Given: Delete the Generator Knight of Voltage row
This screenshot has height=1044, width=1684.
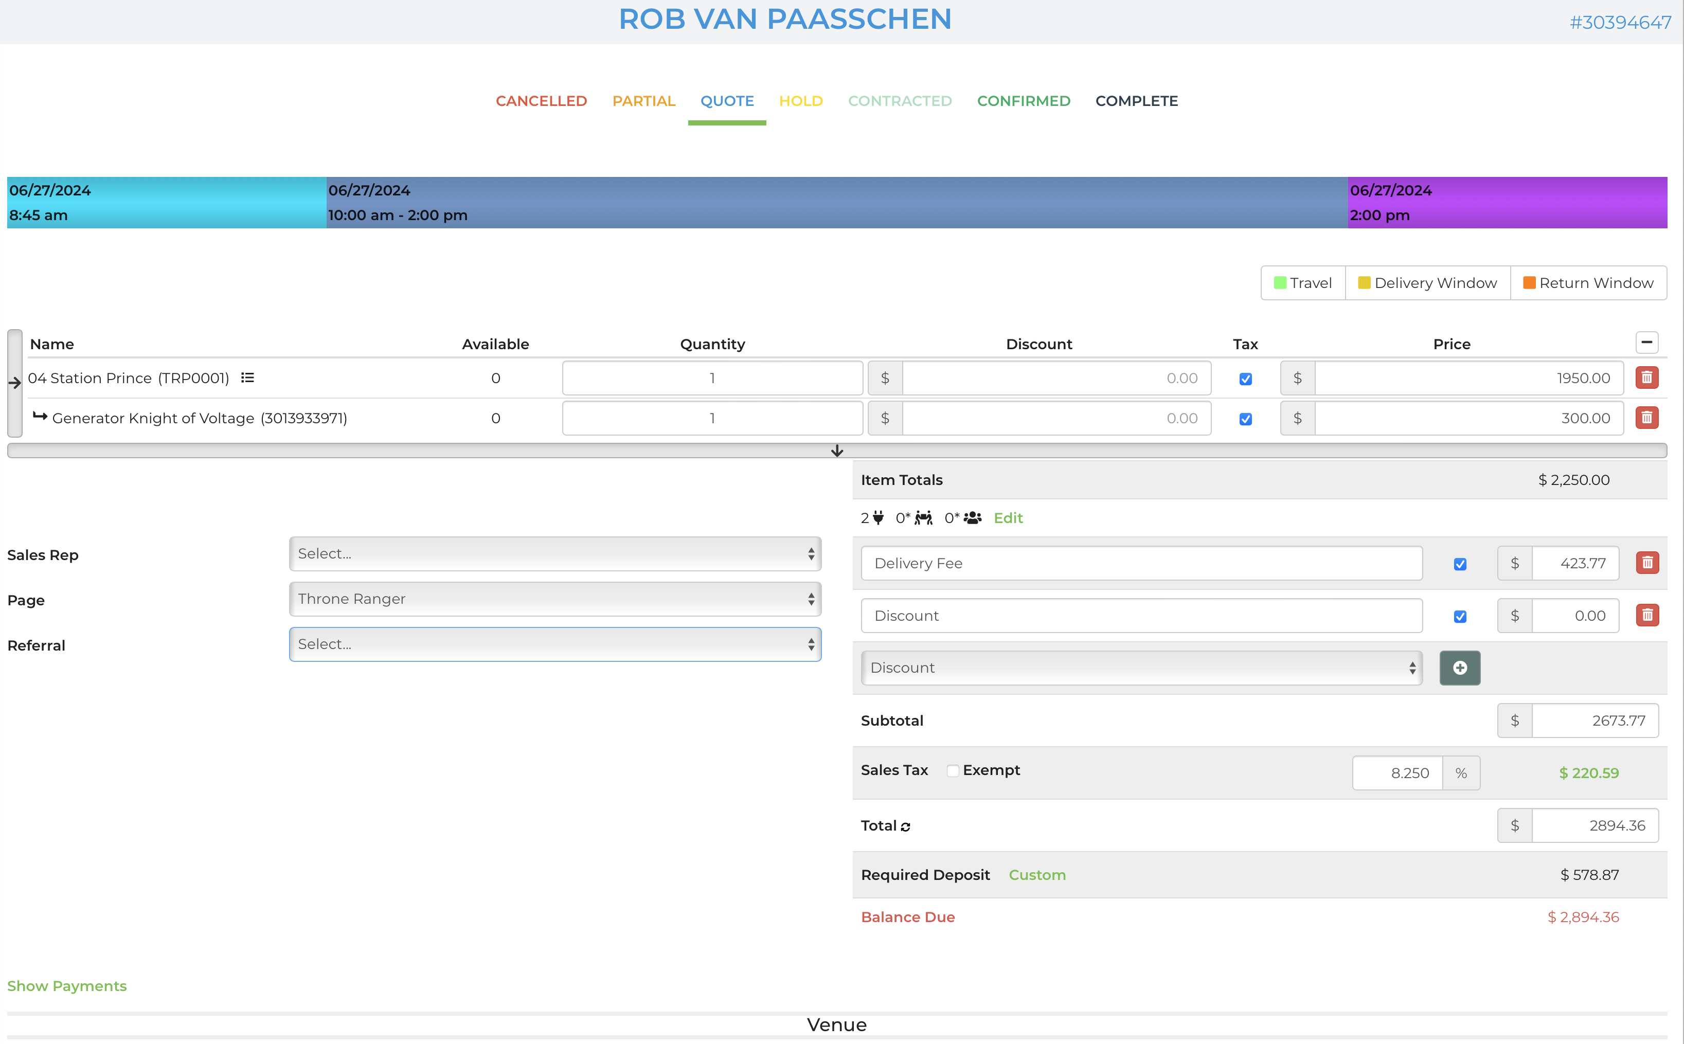Looking at the screenshot, I should 1646,418.
